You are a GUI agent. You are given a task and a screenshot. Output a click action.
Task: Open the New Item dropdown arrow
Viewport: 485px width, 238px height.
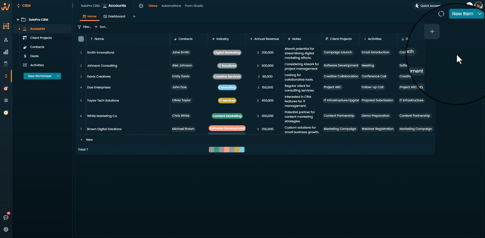coord(479,14)
